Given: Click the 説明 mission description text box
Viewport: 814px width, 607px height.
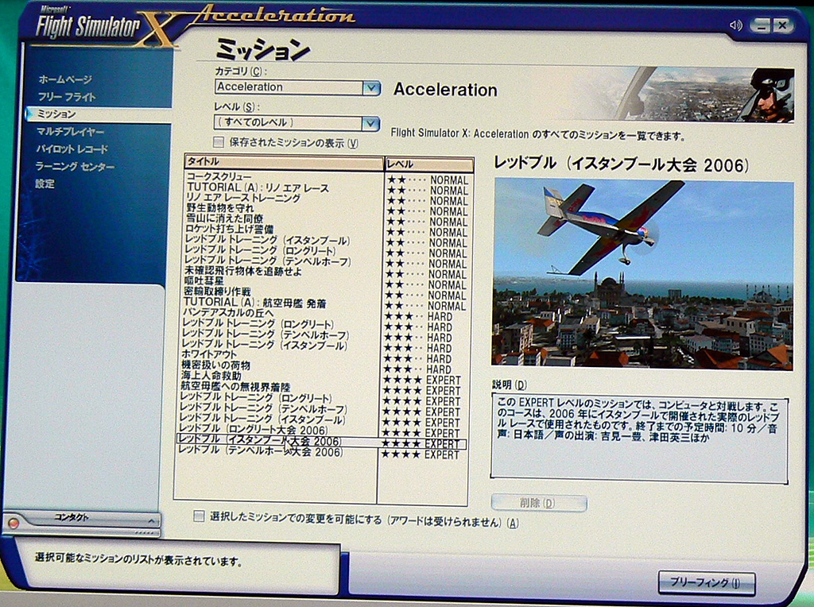Looking at the screenshot, I should pyautogui.click(x=639, y=439).
